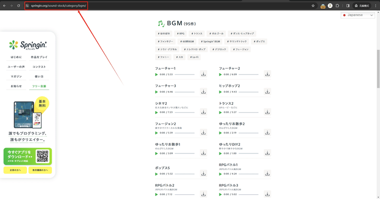Download the トランス2 track

(267, 112)
